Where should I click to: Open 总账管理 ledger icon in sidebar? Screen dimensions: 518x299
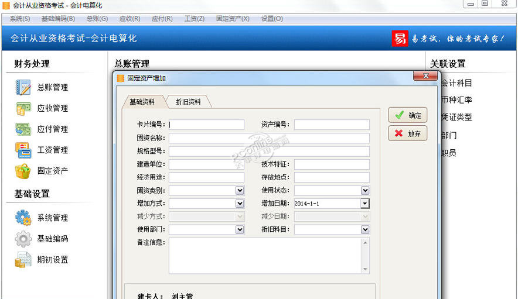(23, 87)
